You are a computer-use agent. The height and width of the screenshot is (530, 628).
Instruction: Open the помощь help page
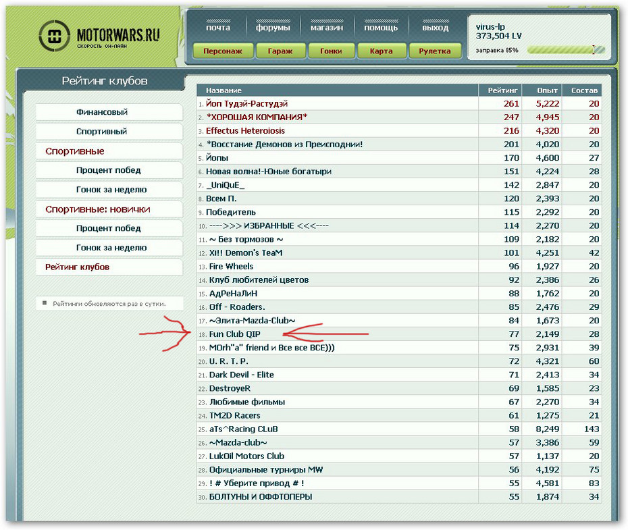381,28
